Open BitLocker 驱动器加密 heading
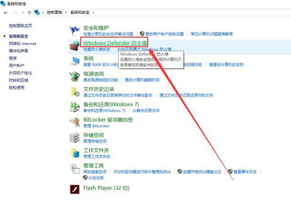This screenshot has width=291, height=207. tap(108, 120)
